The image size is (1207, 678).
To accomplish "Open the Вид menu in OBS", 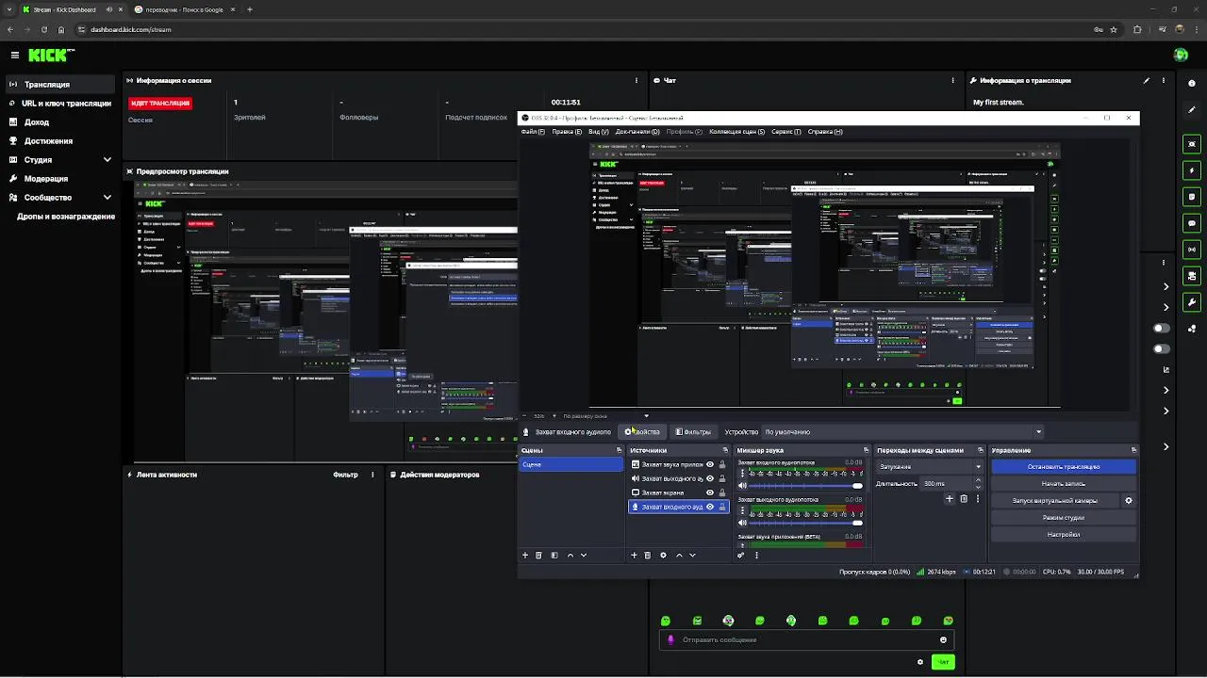I will 599,132.
